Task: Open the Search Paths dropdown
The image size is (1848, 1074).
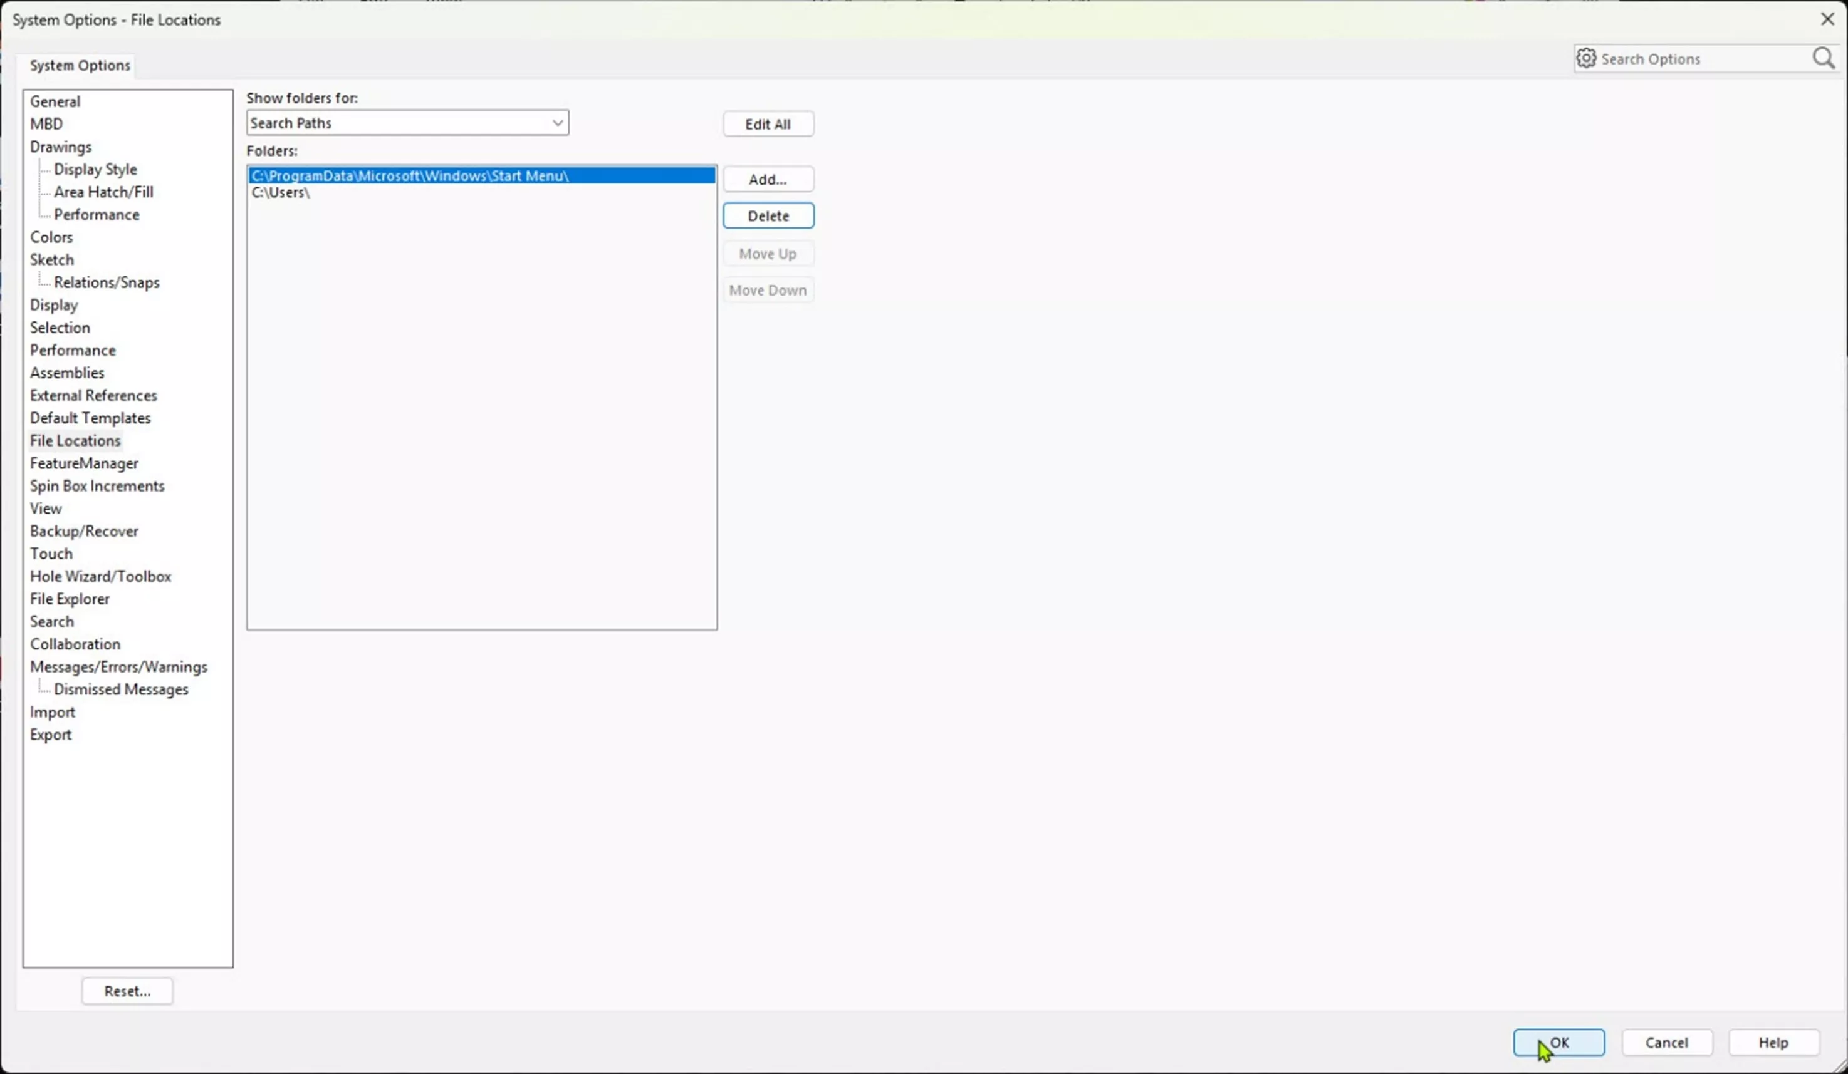Action: 557,122
